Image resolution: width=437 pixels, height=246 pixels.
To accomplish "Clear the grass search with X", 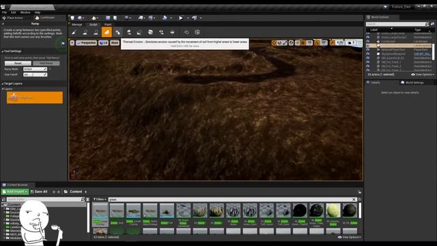I will [x=354, y=200].
